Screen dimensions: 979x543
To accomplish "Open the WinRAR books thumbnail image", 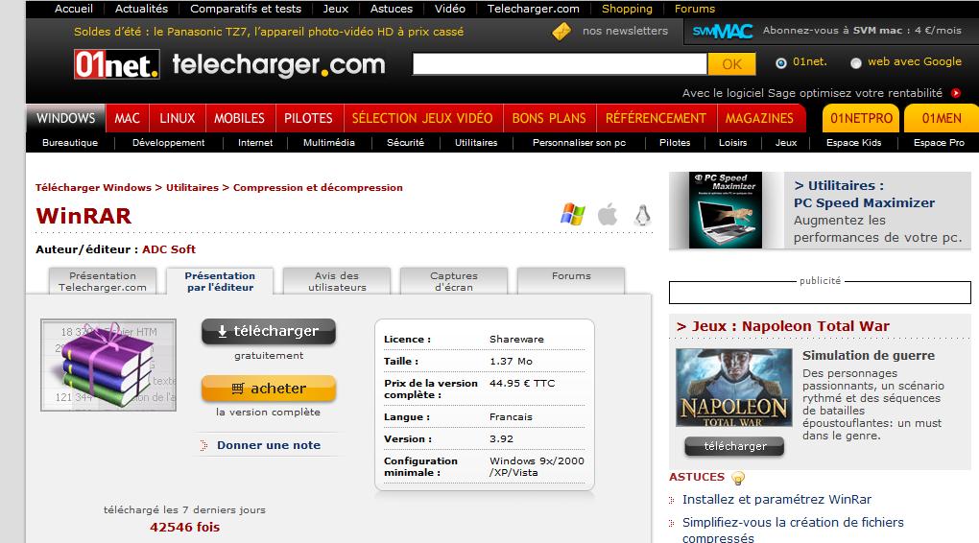I will 108,366.
